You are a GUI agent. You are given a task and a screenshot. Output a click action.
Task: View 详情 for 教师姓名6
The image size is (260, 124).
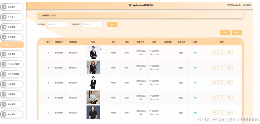pos(214,82)
